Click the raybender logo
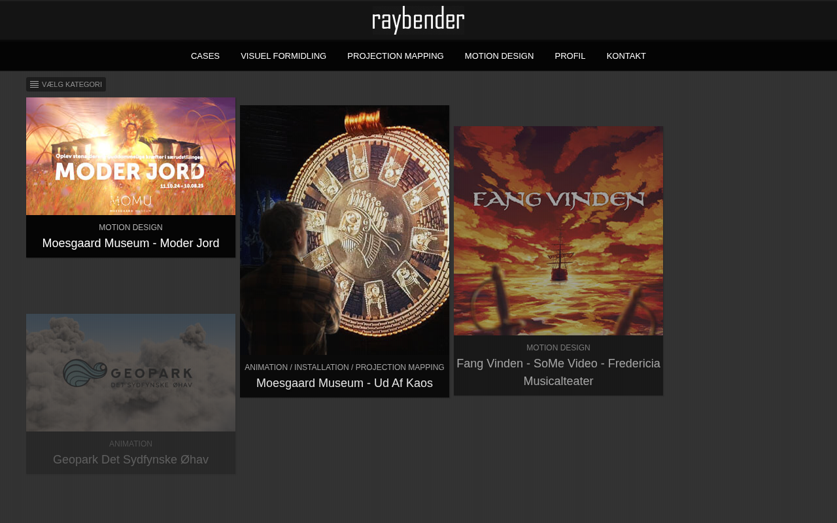This screenshot has width=837, height=523. point(418,20)
